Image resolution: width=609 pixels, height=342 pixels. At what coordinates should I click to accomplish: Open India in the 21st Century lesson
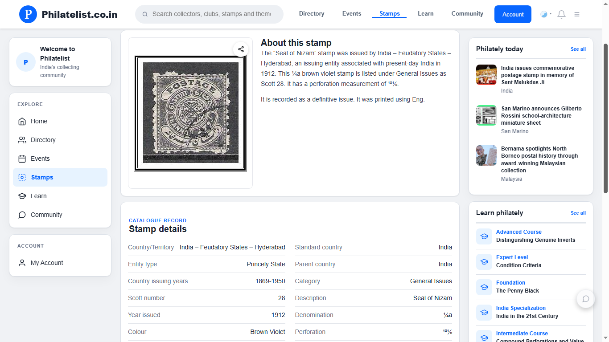click(527, 316)
